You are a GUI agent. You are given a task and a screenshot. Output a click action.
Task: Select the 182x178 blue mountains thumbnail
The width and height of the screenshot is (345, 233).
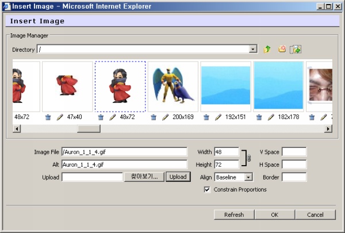(x=278, y=86)
